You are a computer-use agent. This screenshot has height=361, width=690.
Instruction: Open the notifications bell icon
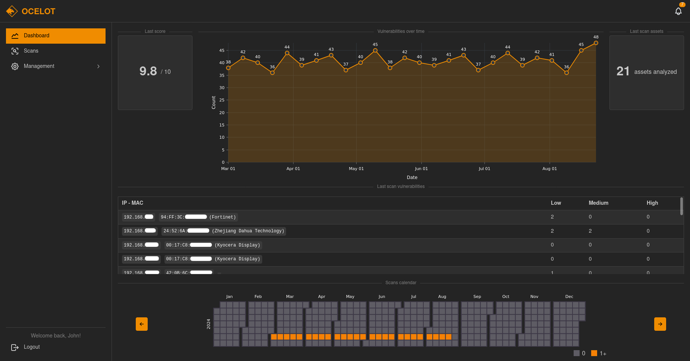pyautogui.click(x=678, y=11)
